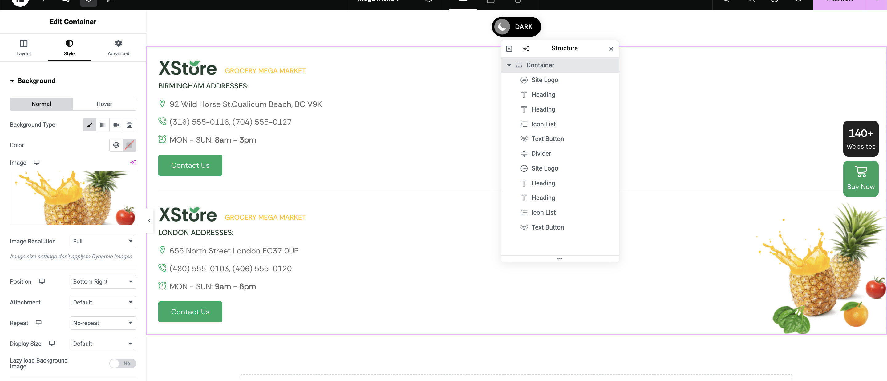Click Contact Us button under Birmingham addresses
887x381 pixels.
point(190,165)
